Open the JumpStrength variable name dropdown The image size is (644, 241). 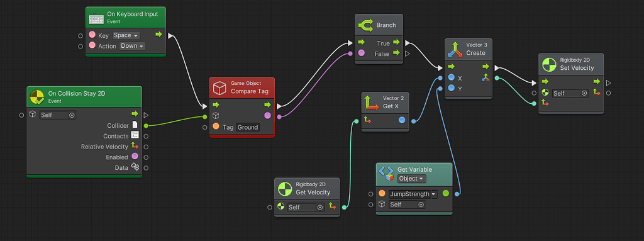click(413, 194)
